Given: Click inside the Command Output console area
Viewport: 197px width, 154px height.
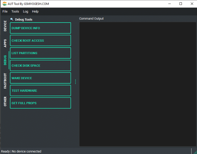Looking at the screenshot, I should point(138,84).
